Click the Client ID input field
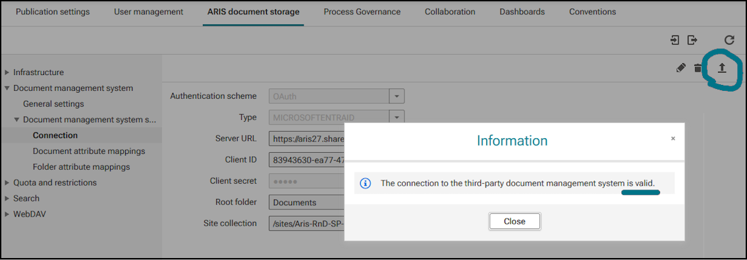The height and width of the screenshot is (260, 747). [307, 159]
